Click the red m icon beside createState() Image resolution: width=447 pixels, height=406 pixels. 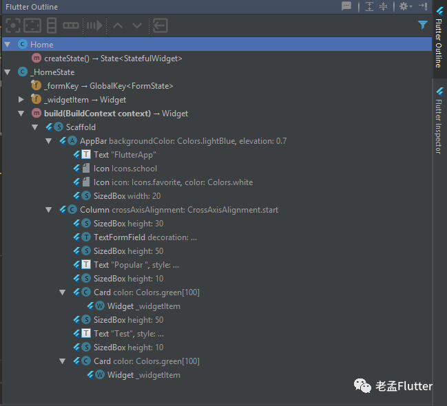37,58
